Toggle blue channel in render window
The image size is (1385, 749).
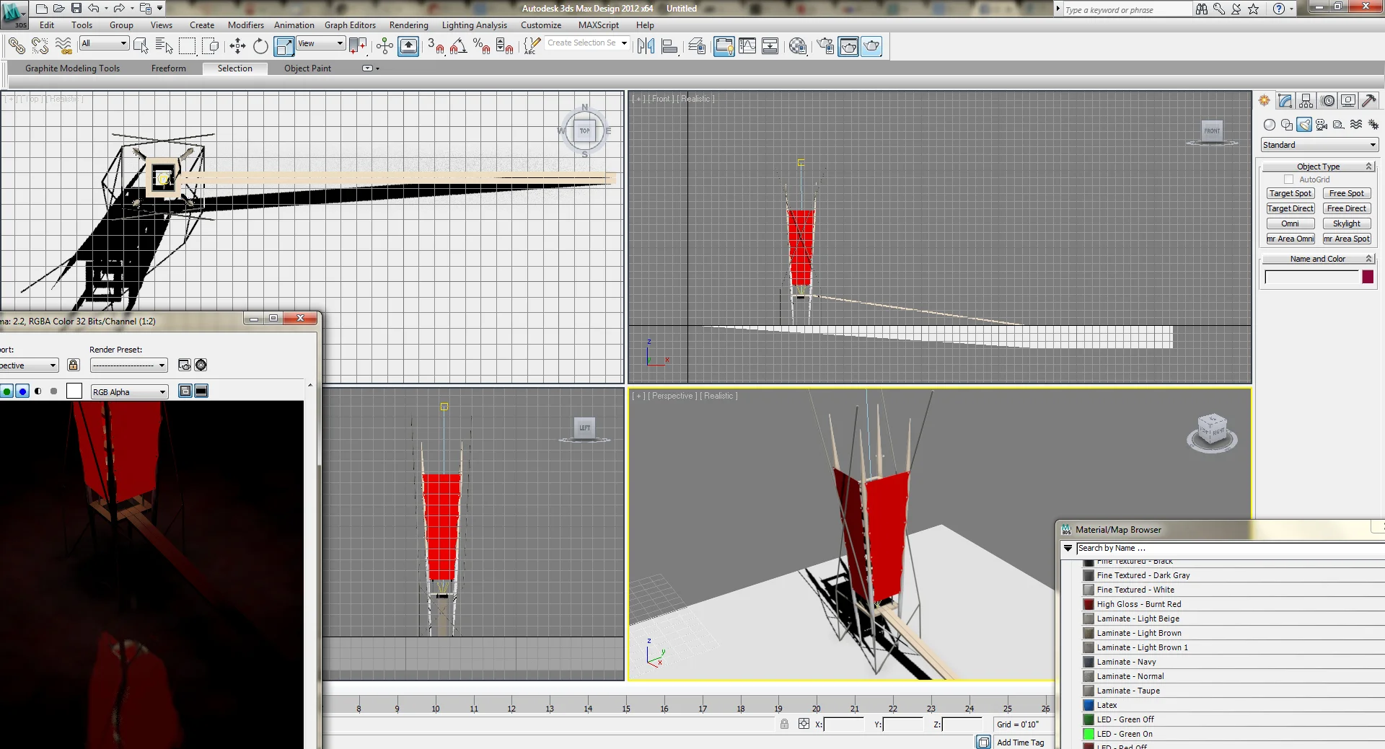click(x=22, y=391)
